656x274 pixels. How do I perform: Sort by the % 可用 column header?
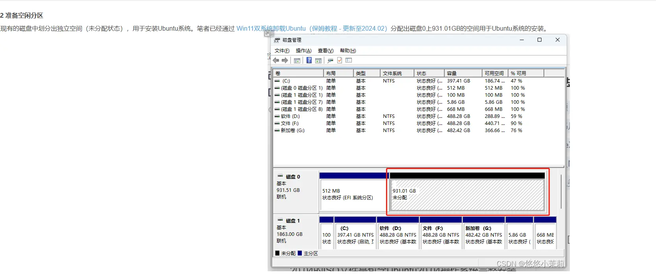526,74
